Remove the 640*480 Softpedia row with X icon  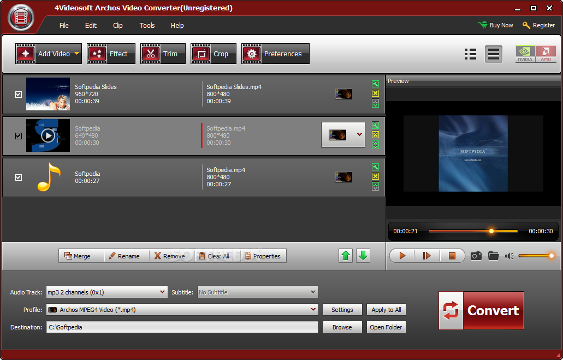375,135
